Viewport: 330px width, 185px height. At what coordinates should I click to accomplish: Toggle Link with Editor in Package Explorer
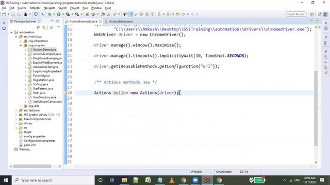[x=44, y=27]
